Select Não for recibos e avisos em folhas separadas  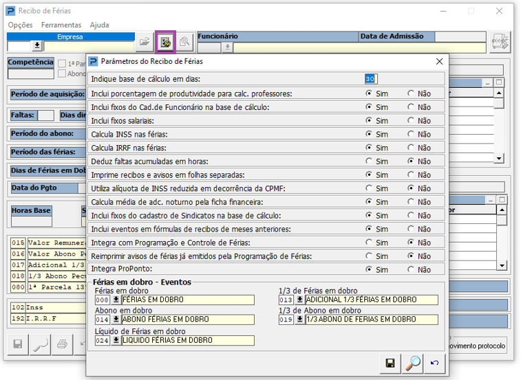[x=411, y=175]
